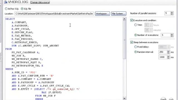Image resolution: width=178 pixels, height=100 pixels.
Task: Click the Random interval 250 ms field
Action: (163, 52)
